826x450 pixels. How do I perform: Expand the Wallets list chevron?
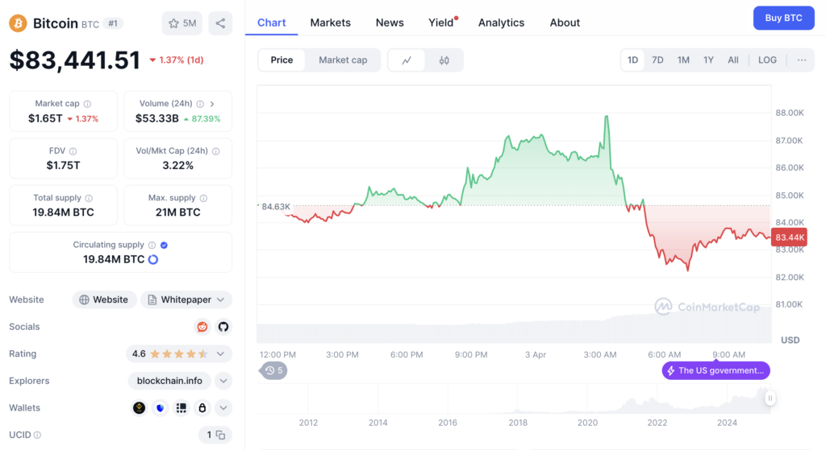click(x=223, y=408)
